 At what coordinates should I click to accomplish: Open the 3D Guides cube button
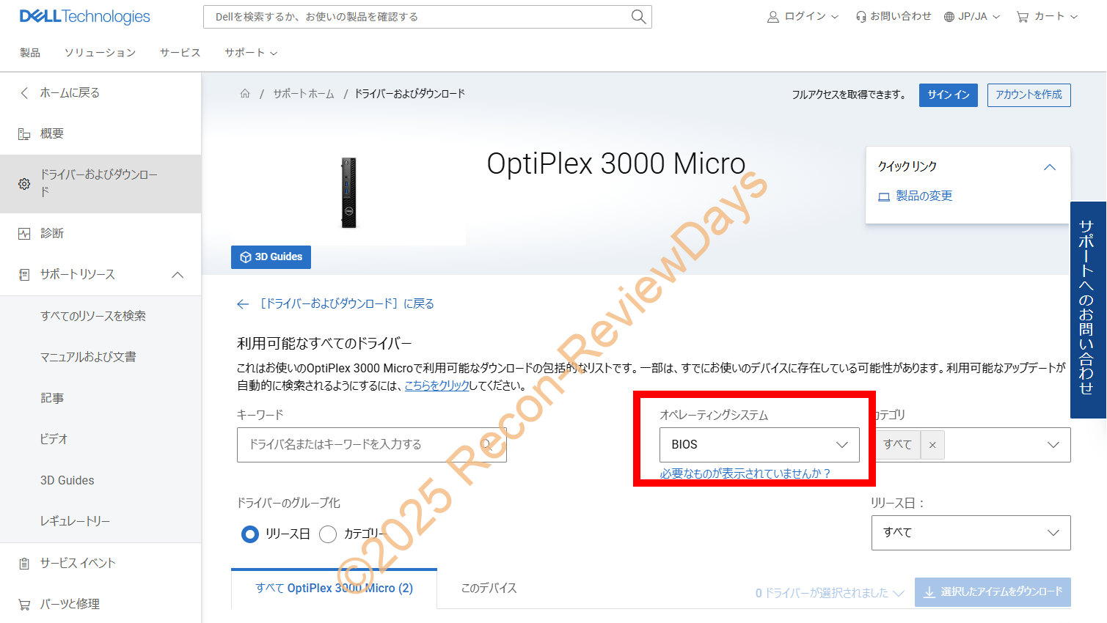pos(271,257)
